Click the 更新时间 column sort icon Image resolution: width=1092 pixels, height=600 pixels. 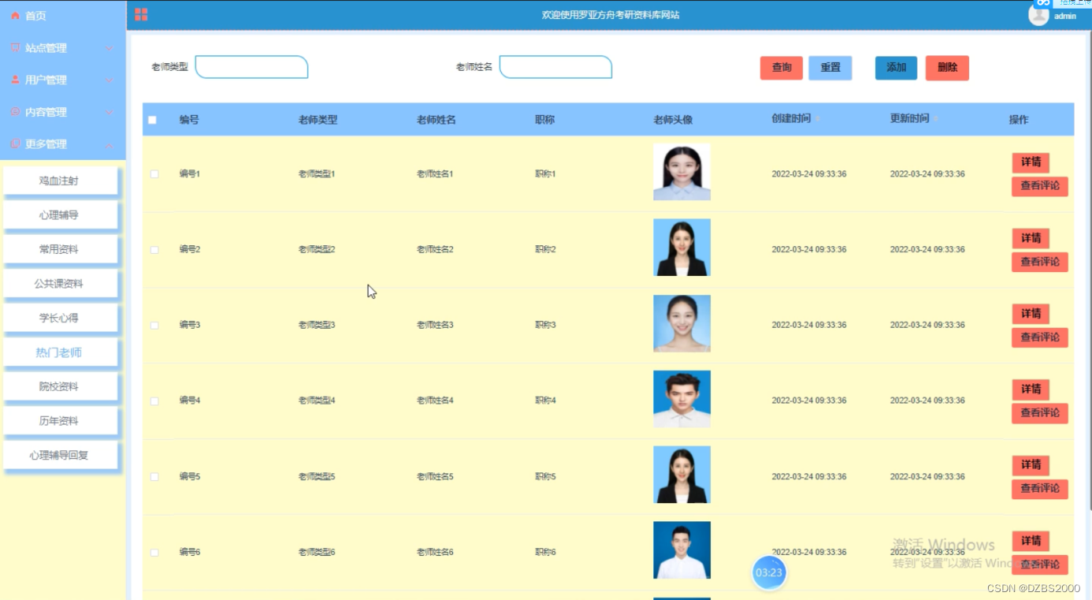pyautogui.click(x=936, y=119)
